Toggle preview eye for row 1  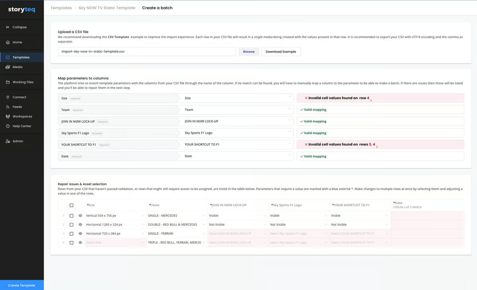80,216
